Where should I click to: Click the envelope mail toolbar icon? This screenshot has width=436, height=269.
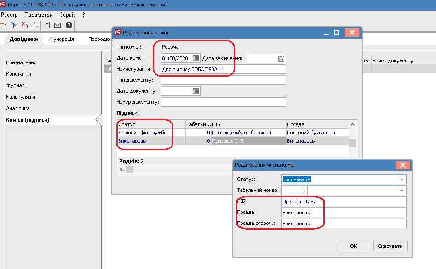pos(57,25)
